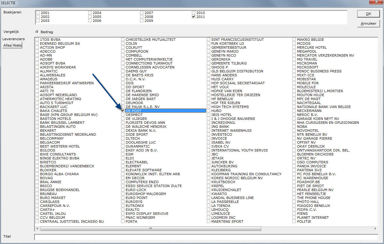Check the FORTA supplier checkbox
This screenshot has height=244, width=384.
[123, 221]
